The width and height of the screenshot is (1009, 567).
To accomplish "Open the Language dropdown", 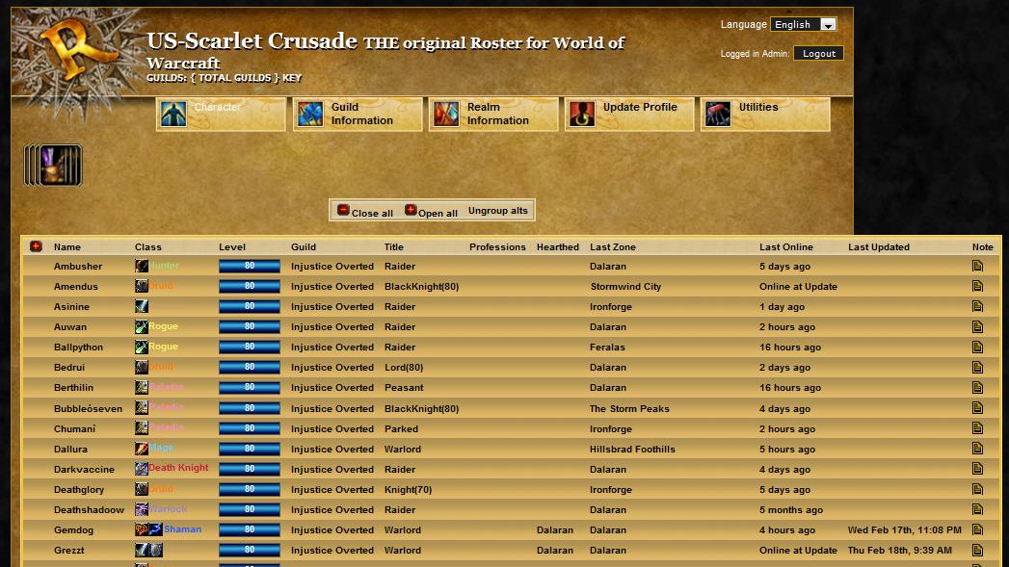I will [x=804, y=24].
